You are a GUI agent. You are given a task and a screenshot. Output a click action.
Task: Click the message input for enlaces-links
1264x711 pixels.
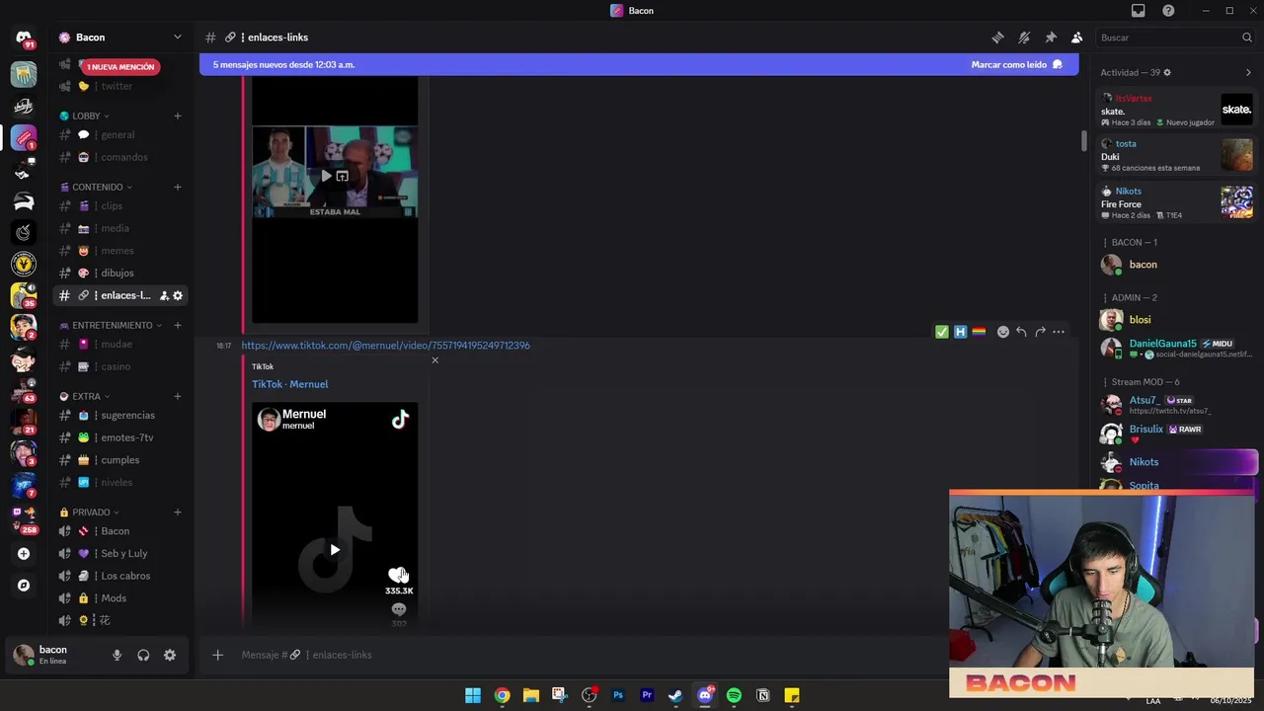583,655
